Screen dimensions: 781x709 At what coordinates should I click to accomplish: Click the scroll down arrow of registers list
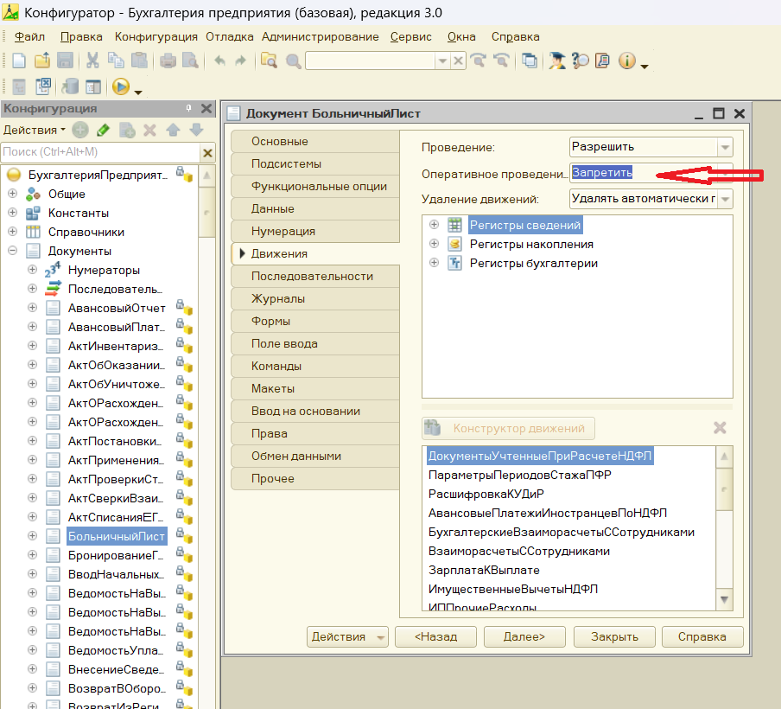click(724, 600)
